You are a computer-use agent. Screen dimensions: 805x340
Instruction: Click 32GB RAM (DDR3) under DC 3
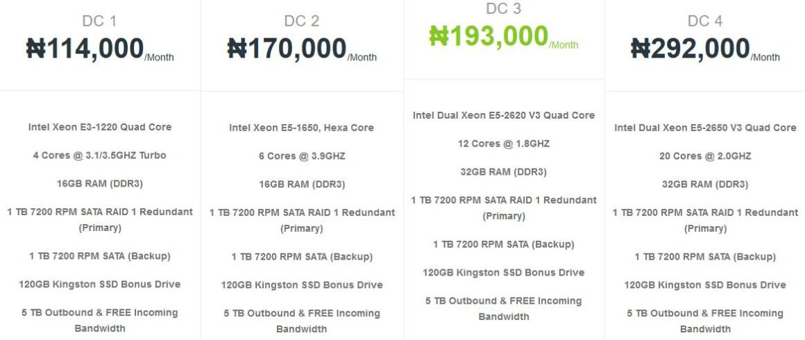coord(504,171)
